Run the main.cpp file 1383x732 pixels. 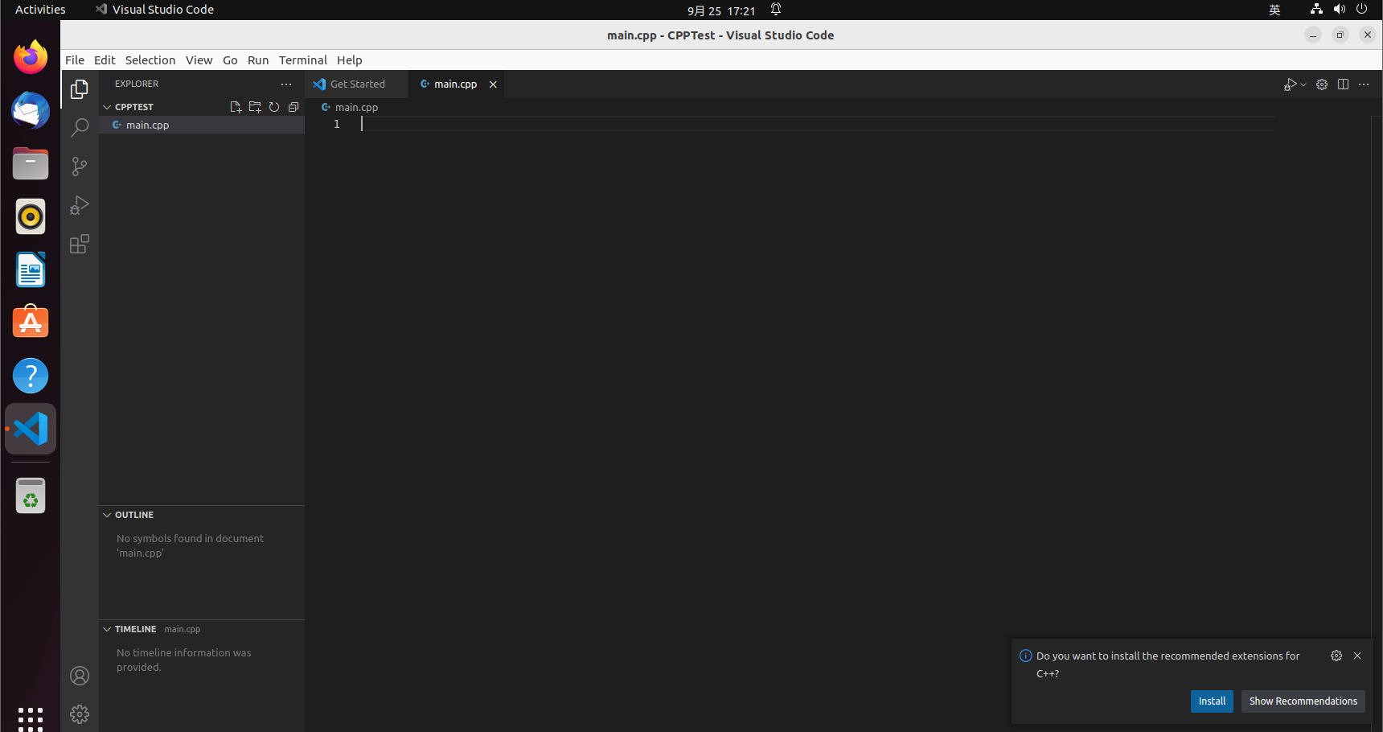[1291, 84]
